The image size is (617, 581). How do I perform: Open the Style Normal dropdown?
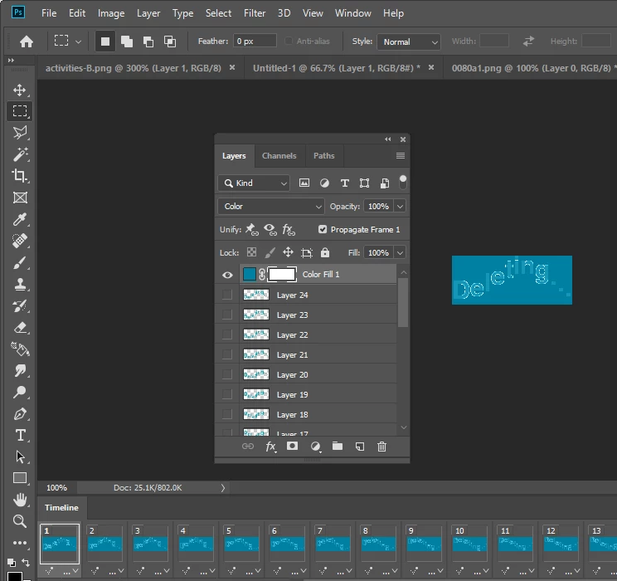409,41
